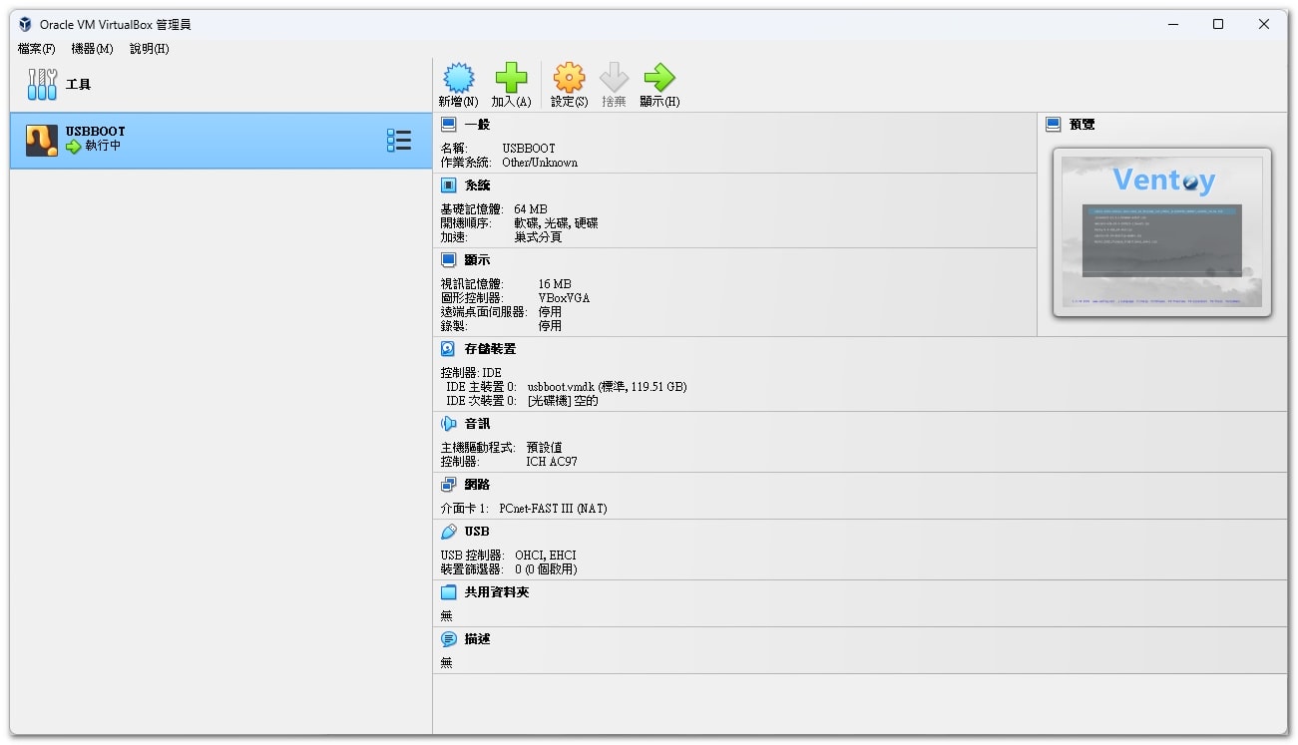Click the VirtualBox title bar logo
Image resolution: width=1298 pixels, height=745 pixels.
click(x=25, y=24)
